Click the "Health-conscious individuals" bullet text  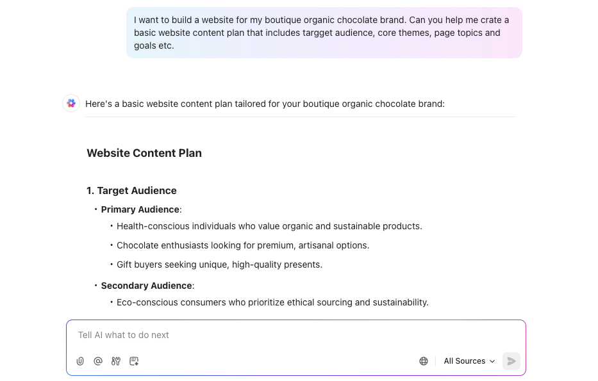[x=269, y=226]
